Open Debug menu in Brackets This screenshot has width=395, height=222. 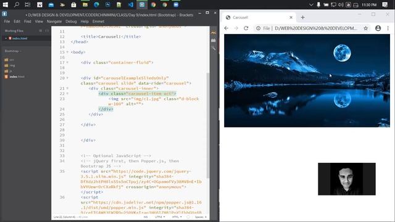coord(71,22)
